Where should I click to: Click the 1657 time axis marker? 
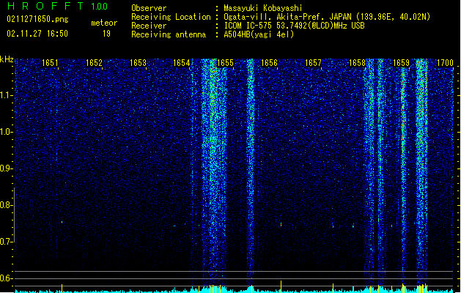point(313,63)
